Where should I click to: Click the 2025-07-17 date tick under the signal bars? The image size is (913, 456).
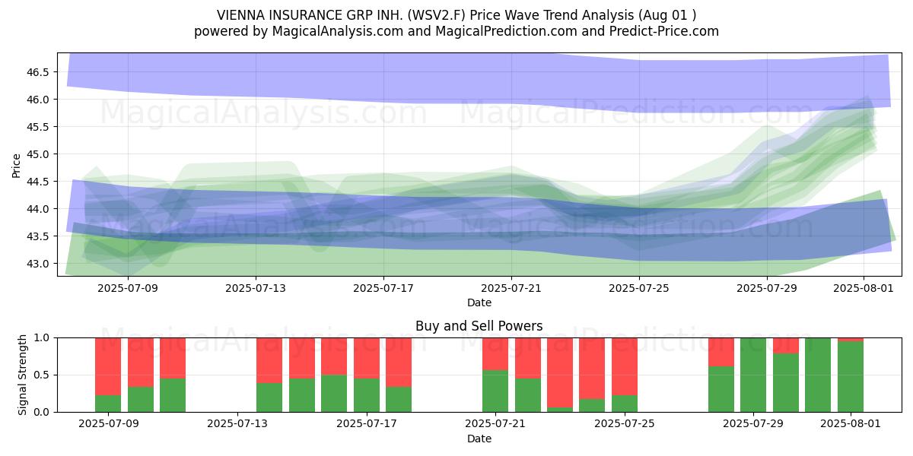point(366,425)
